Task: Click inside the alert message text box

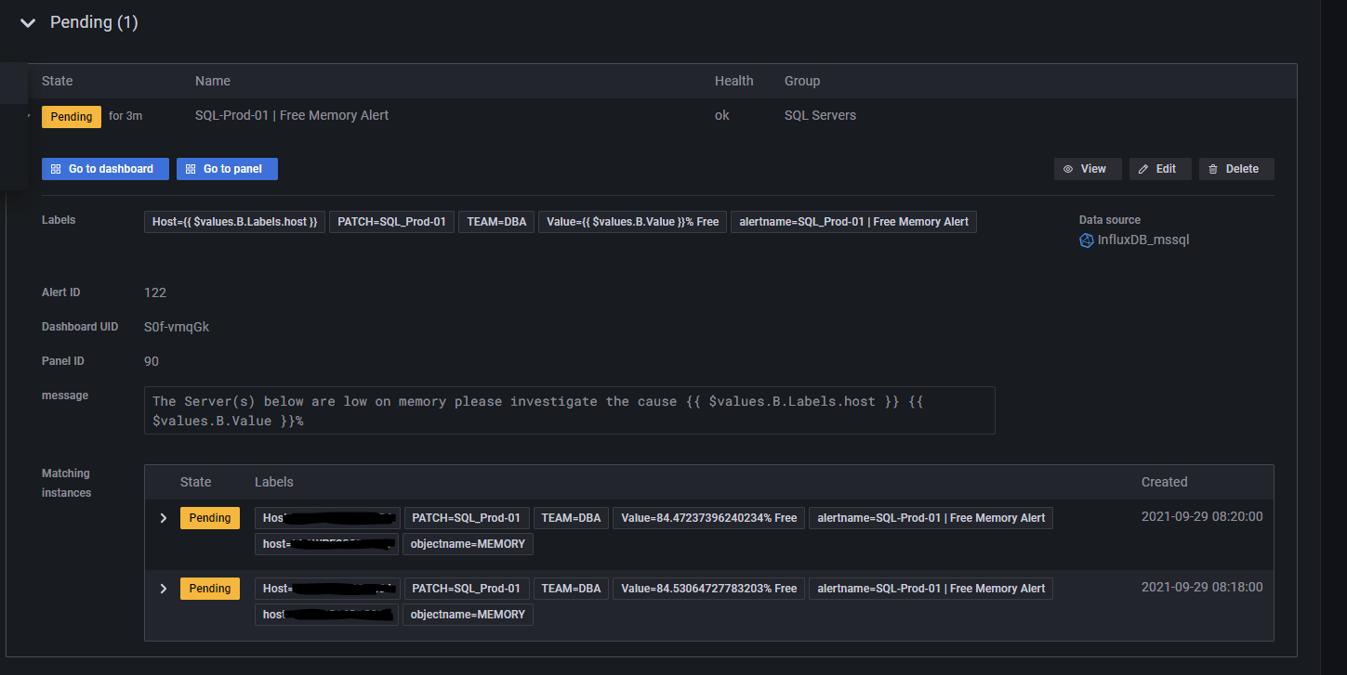Action: 569,410
